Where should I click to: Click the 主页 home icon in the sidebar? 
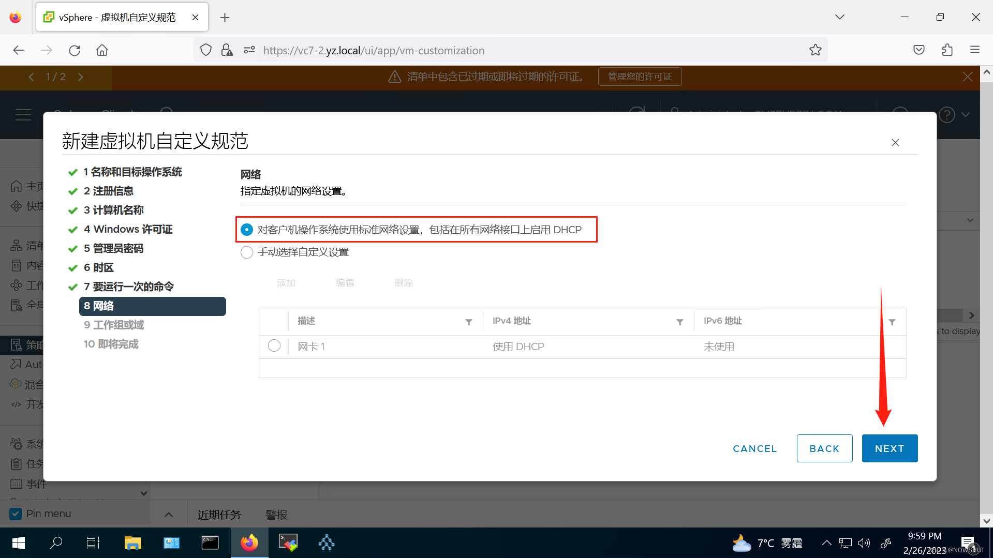[16, 185]
